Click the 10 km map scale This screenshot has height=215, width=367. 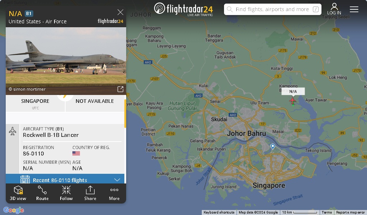click(x=300, y=212)
